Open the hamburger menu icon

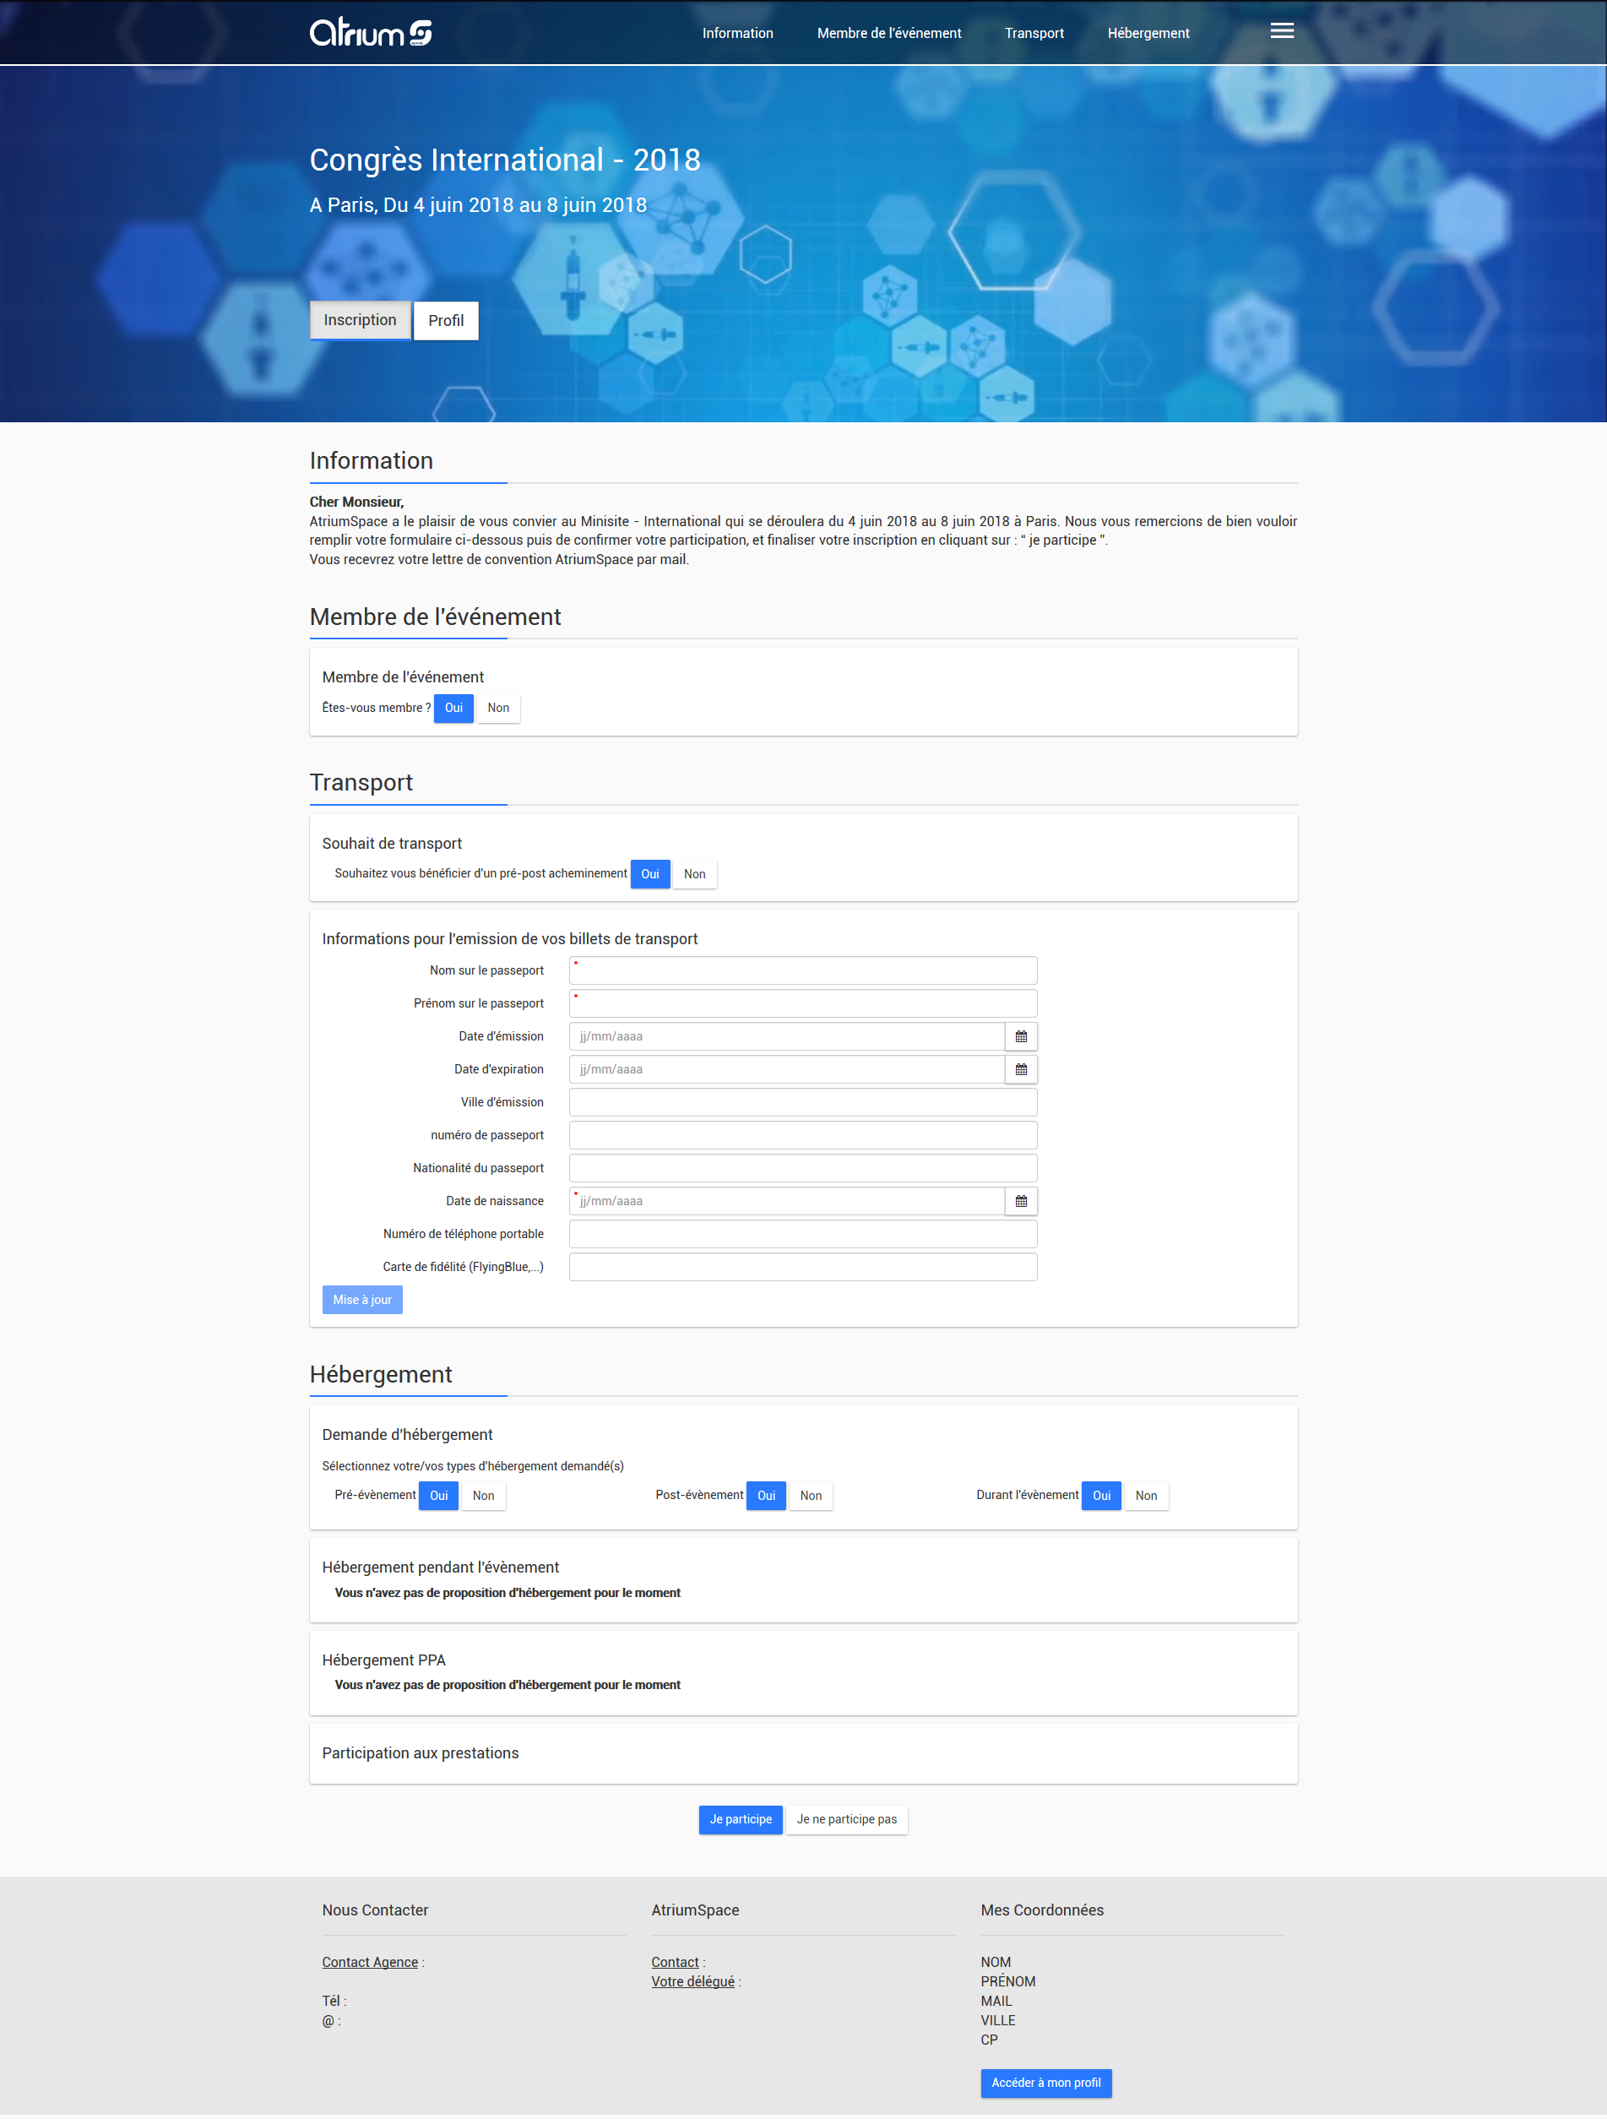coord(1281,31)
